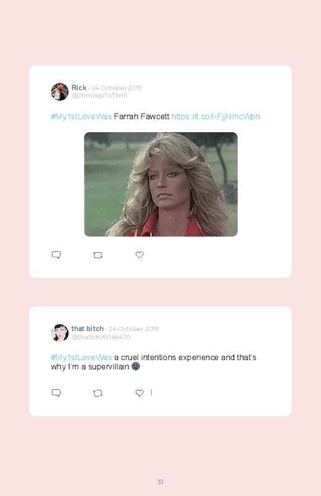Open the #My1stLoveWas hashtag in Rick's tweet
This screenshot has width=321, height=496.
pyautogui.click(x=81, y=117)
